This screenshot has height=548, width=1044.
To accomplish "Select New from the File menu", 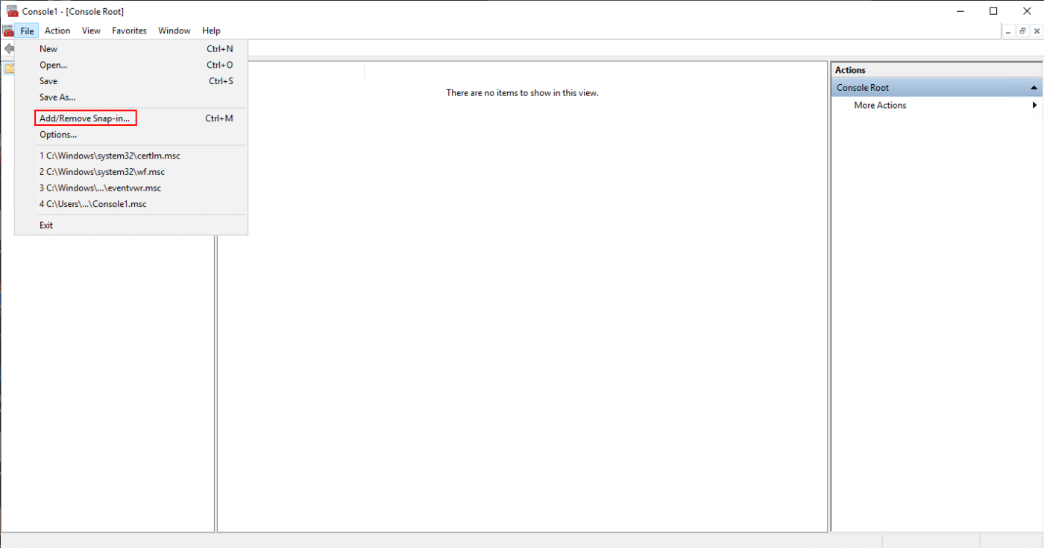I will click(x=48, y=48).
